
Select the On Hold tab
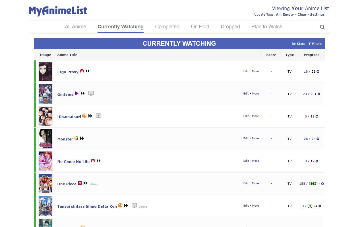[x=200, y=27]
